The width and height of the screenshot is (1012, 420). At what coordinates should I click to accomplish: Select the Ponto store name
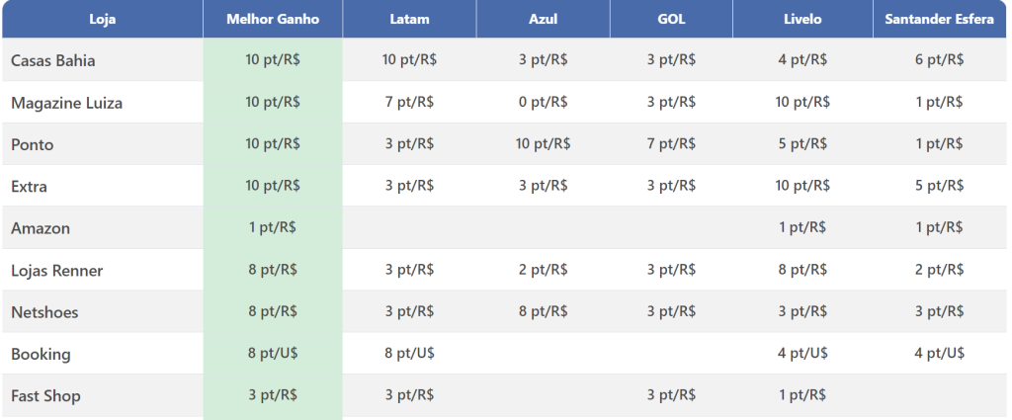tap(33, 144)
